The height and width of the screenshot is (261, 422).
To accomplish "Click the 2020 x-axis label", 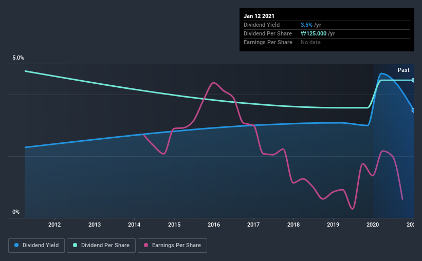I will 373,225.
